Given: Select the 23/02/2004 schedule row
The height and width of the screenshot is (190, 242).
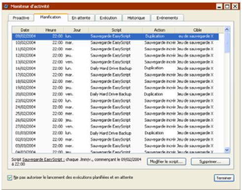Looking at the screenshot, I should click(x=115, y=101).
